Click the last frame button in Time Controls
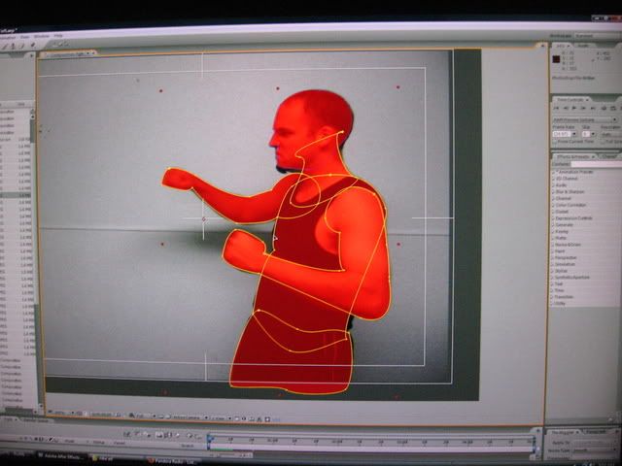The image size is (622, 466). pos(593,108)
